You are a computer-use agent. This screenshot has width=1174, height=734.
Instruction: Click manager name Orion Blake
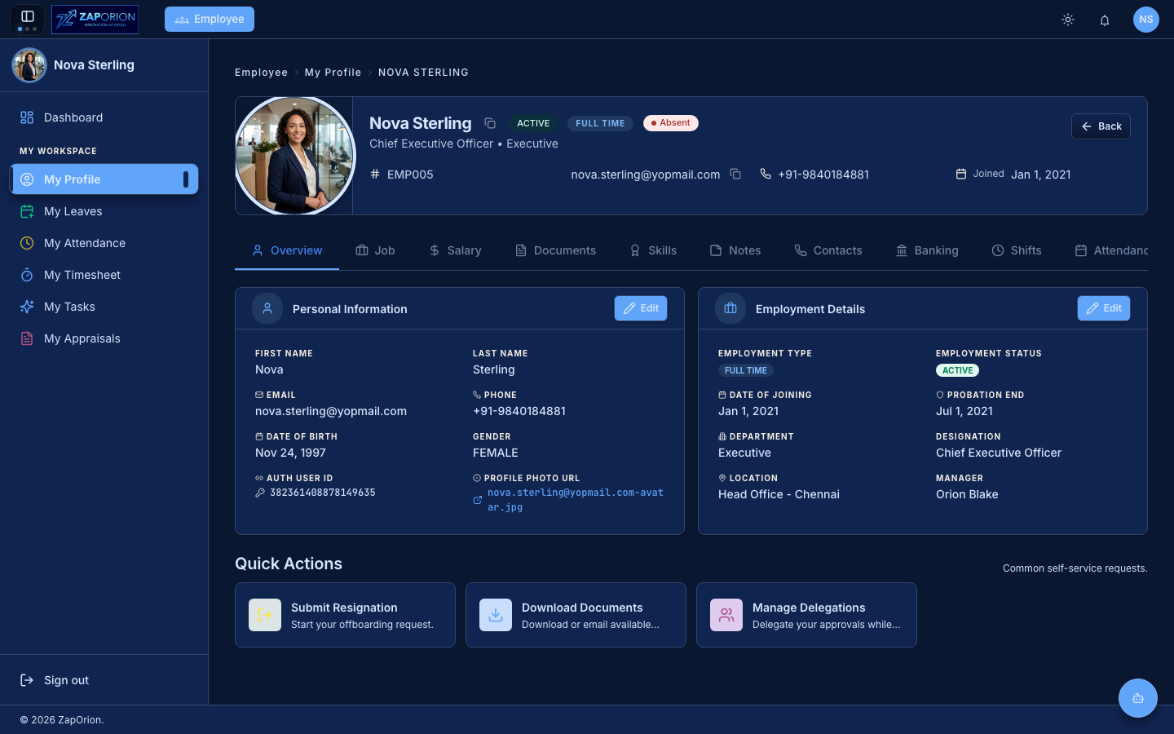click(x=967, y=494)
